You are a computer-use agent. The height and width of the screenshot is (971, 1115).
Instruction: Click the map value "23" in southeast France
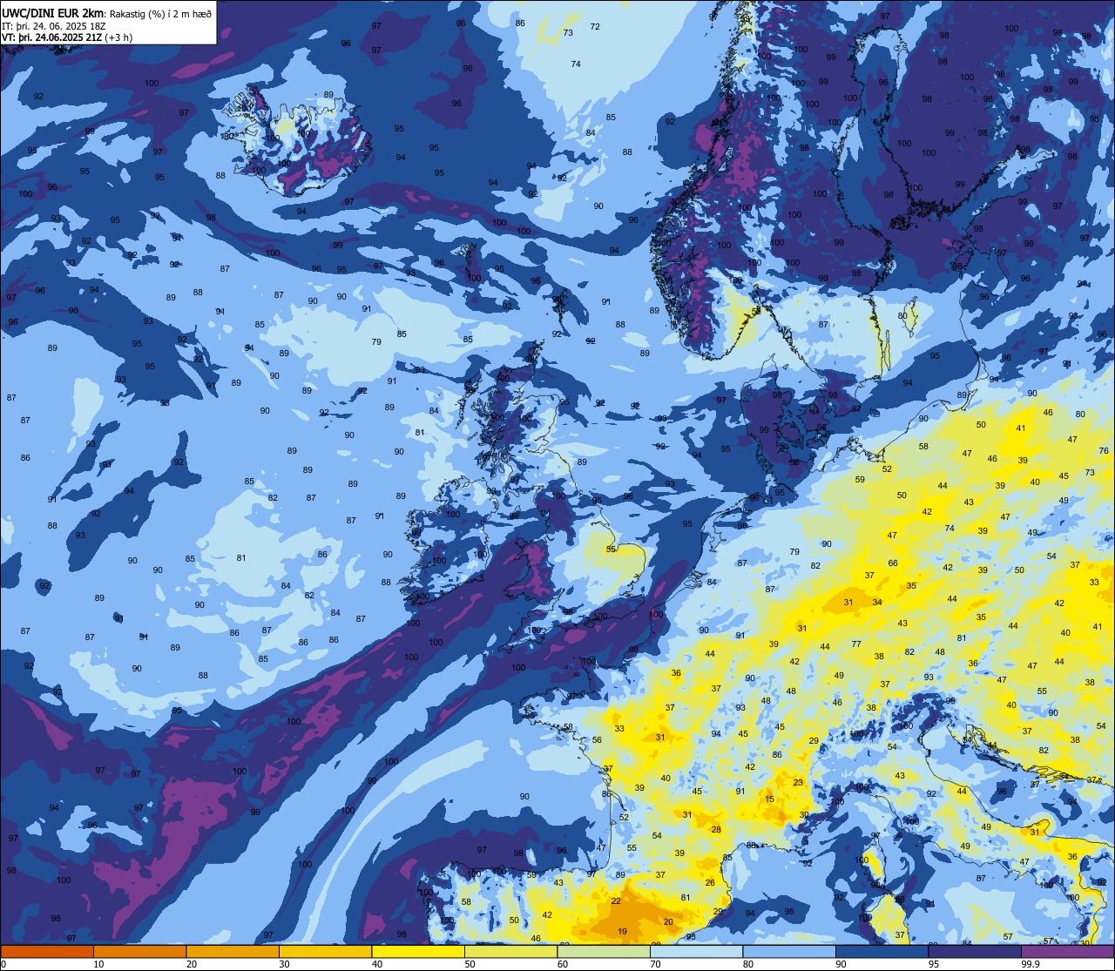tap(798, 783)
